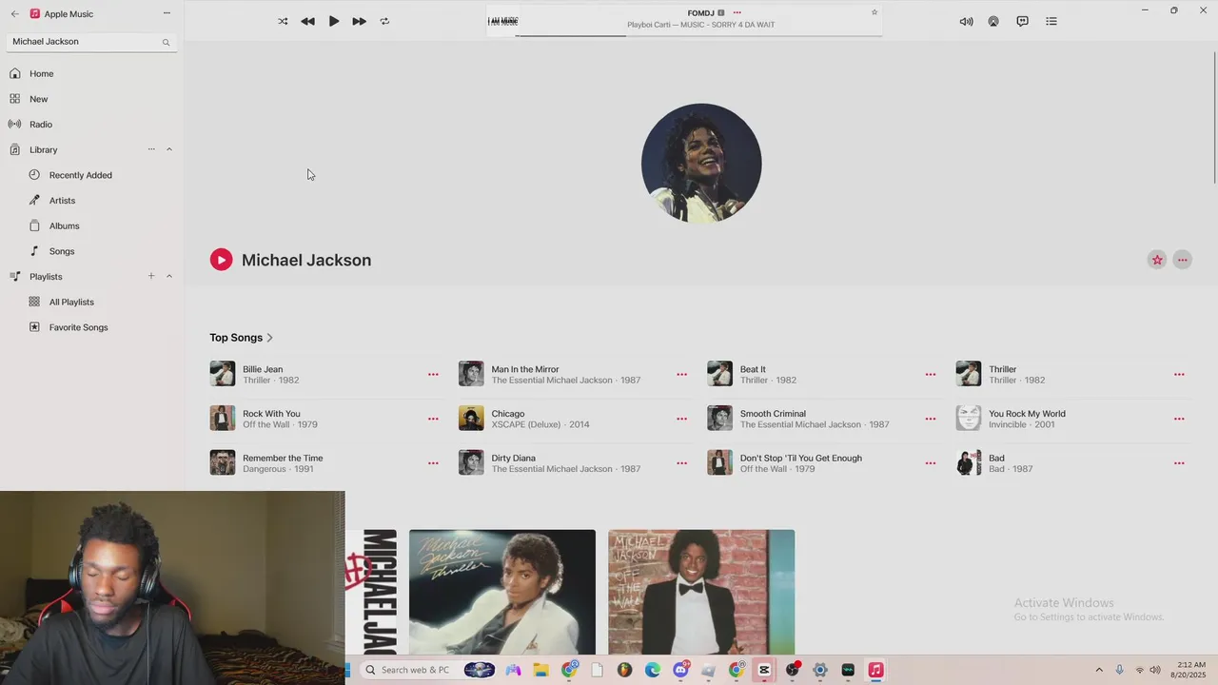Viewport: 1218px width, 685px height.
Task: Open options for Billie Jean
Action: 433,375
